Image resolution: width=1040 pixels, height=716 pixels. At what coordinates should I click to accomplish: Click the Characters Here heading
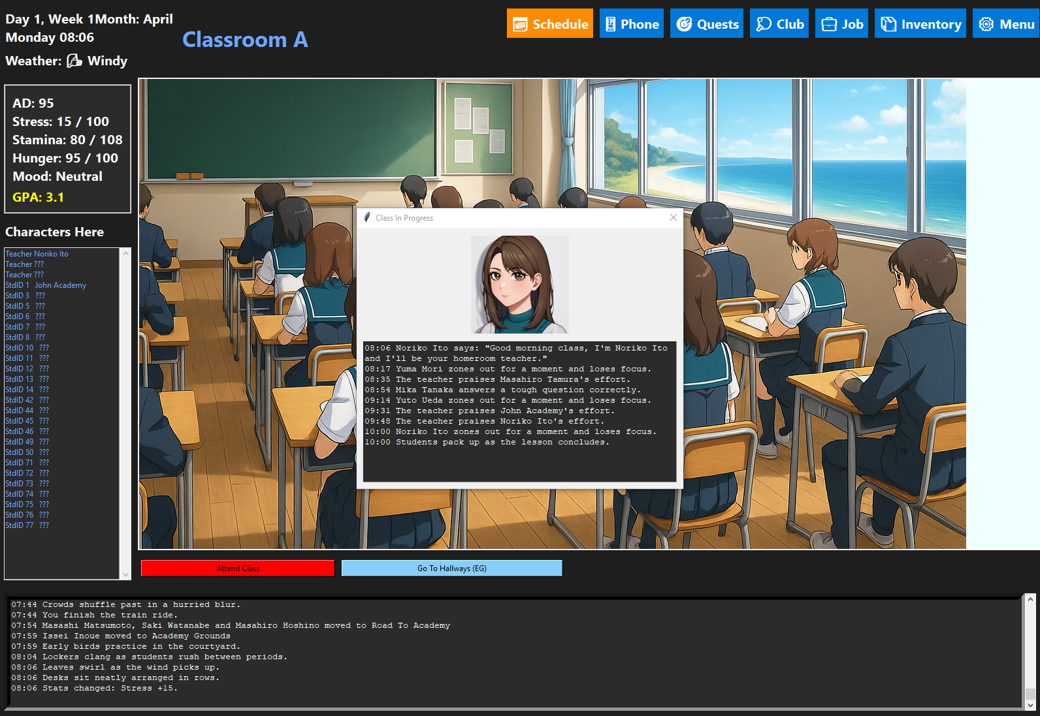55,232
